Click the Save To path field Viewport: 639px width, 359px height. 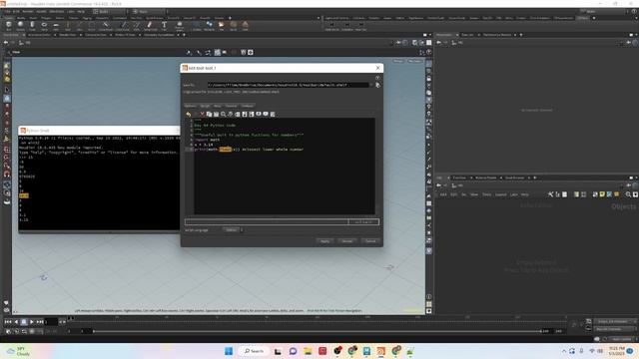288,85
